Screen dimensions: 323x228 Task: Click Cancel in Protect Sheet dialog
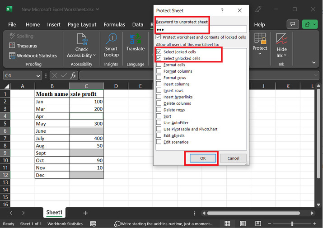click(233, 158)
